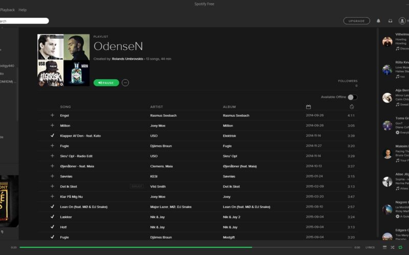This screenshot has height=255, width=409.
Task: Toggle the green repeat icon
Action: pyautogui.click(x=400, y=247)
